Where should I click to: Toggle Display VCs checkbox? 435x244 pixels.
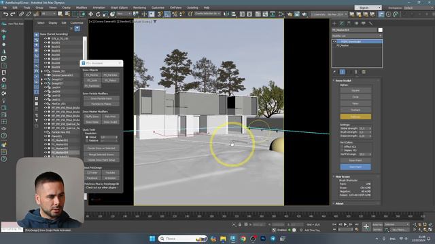point(342,150)
